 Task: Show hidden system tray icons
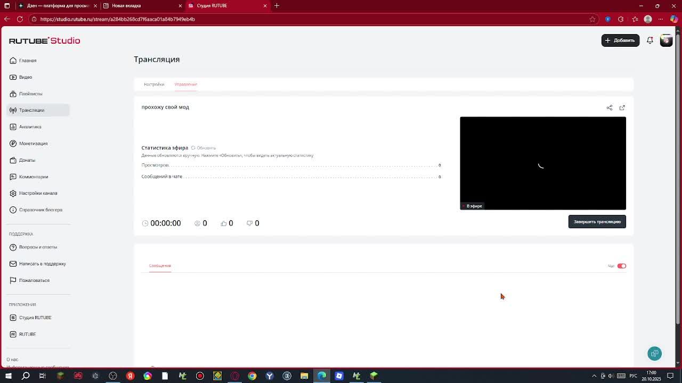point(594,376)
